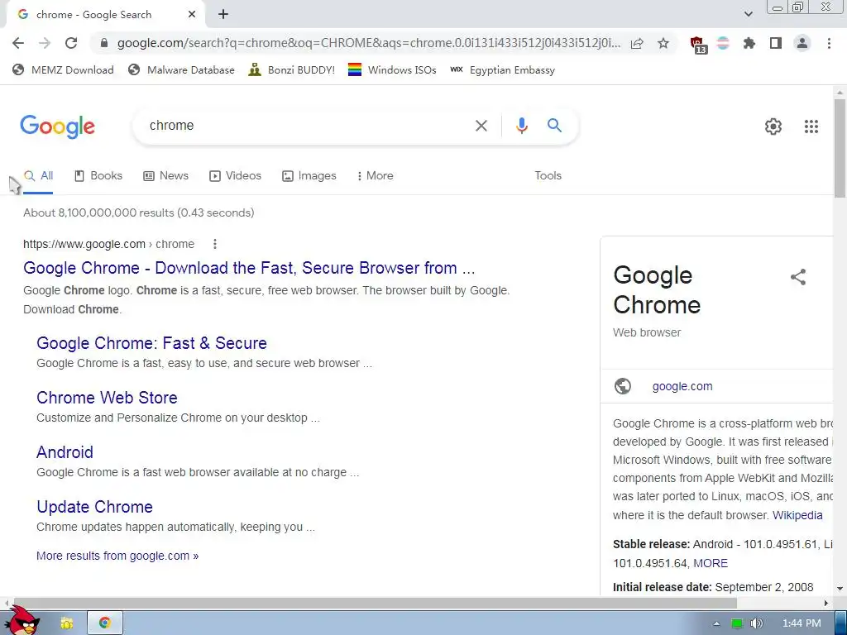
Task: Switch to the News tab
Action: click(165, 176)
